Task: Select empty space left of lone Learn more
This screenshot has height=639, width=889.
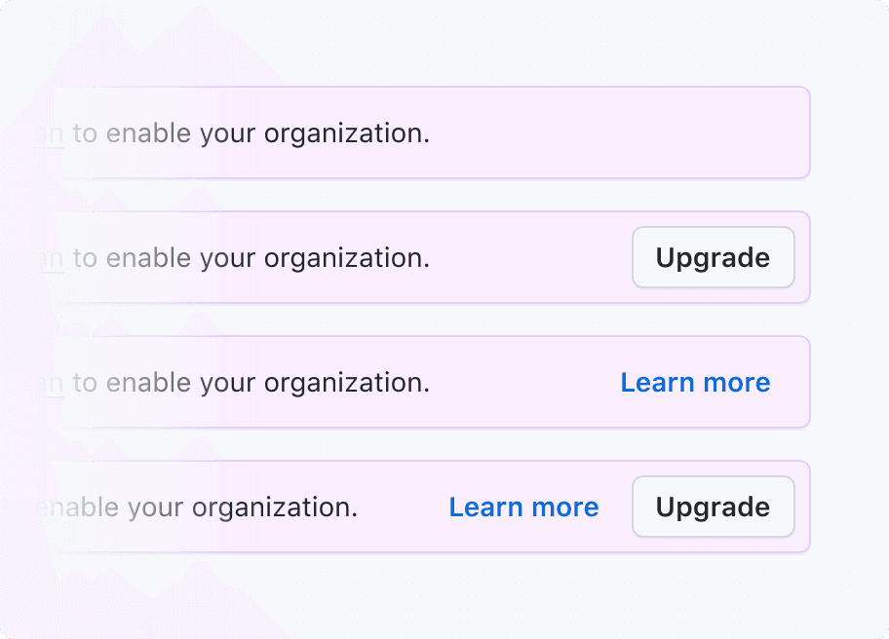Action: [x=525, y=383]
